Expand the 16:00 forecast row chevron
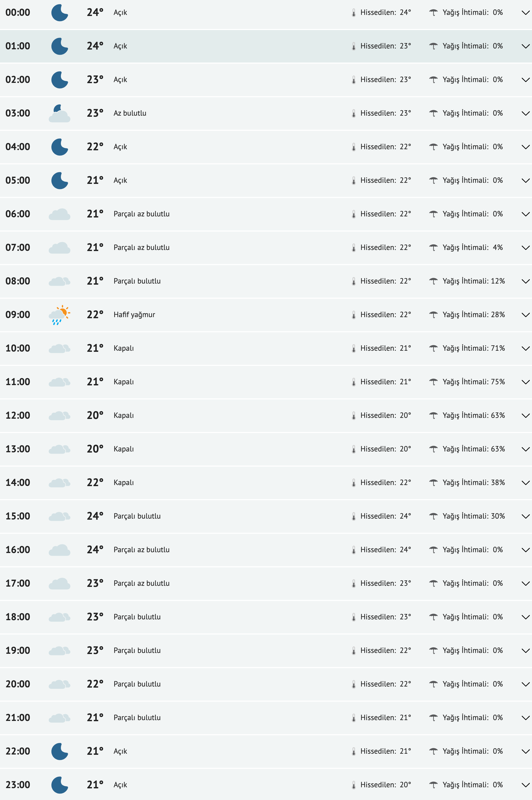The width and height of the screenshot is (532, 800). click(x=525, y=550)
